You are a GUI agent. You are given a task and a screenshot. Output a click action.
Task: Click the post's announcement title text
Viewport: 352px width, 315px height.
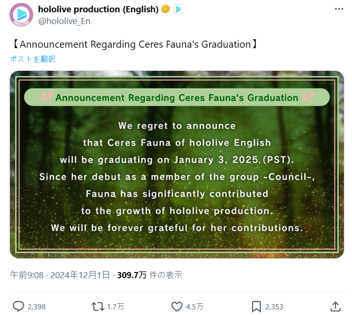(135, 44)
